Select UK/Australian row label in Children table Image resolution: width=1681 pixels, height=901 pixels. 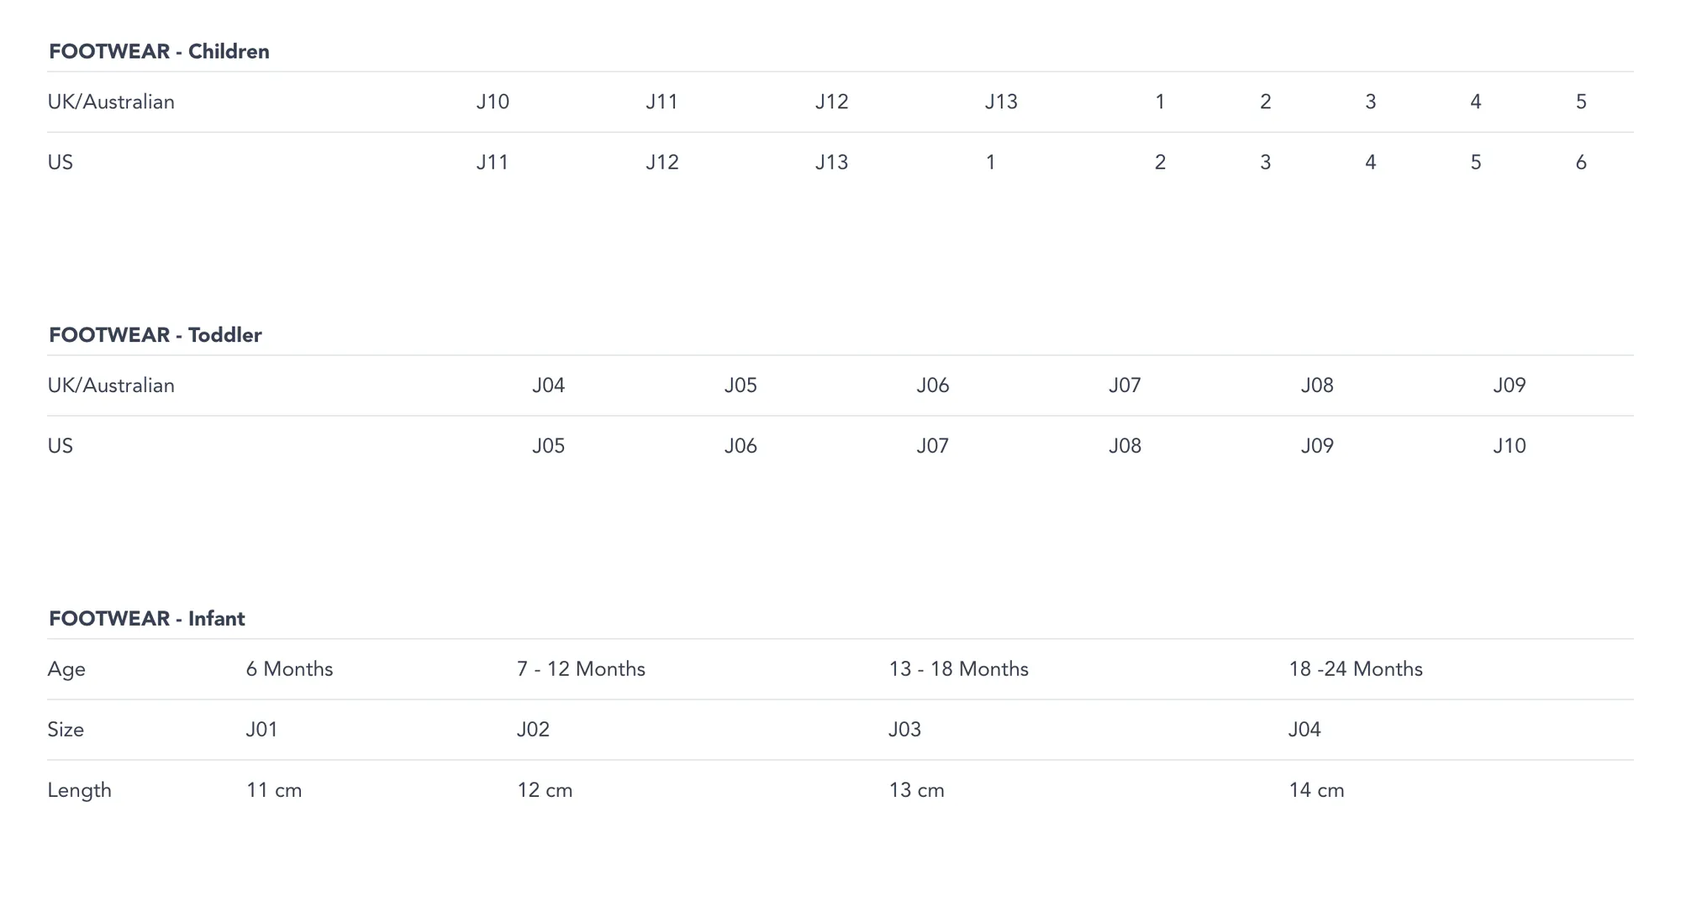[x=111, y=102]
